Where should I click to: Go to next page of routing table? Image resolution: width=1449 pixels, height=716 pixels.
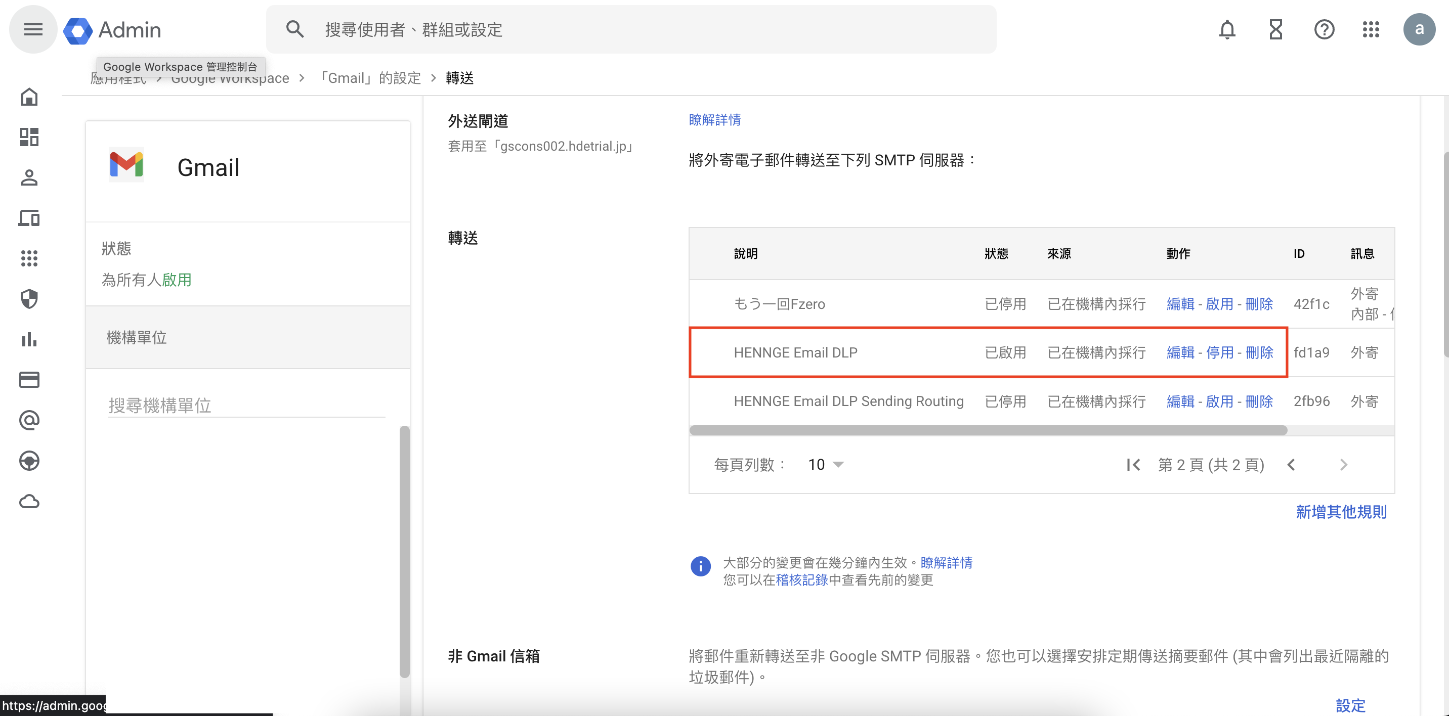[x=1343, y=465]
